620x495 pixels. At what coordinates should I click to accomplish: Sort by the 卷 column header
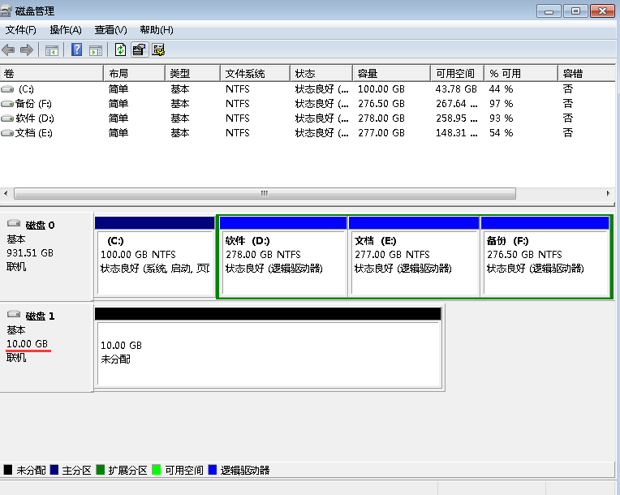coord(51,74)
